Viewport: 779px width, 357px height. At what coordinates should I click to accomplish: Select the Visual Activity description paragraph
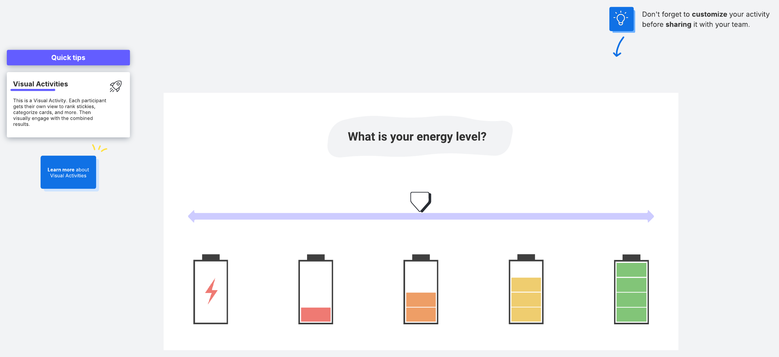pyautogui.click(x=59, y=112)
